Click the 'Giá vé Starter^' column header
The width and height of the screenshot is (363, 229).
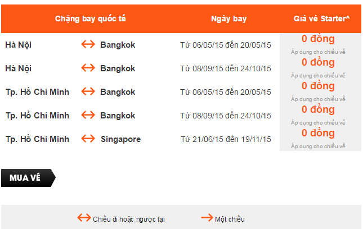click(321, 19)
